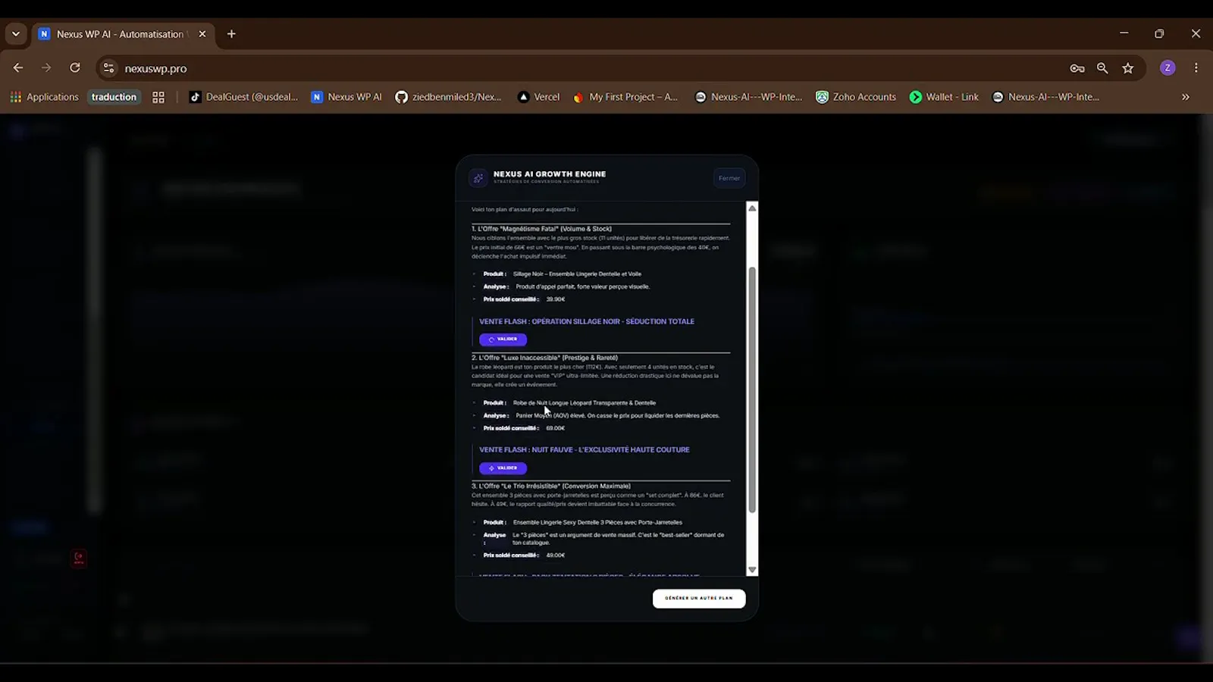Open the My First Project bookmark
1213x682 pixels.
click(625, 97)
